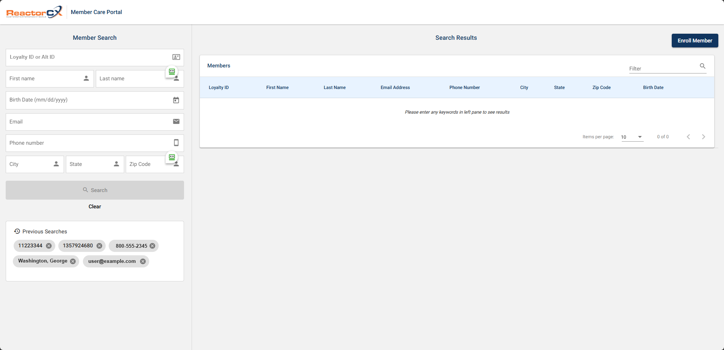This screenshot has height=350, width=724.
Task: Go to next results page arrow
Action: coord(703,137)
